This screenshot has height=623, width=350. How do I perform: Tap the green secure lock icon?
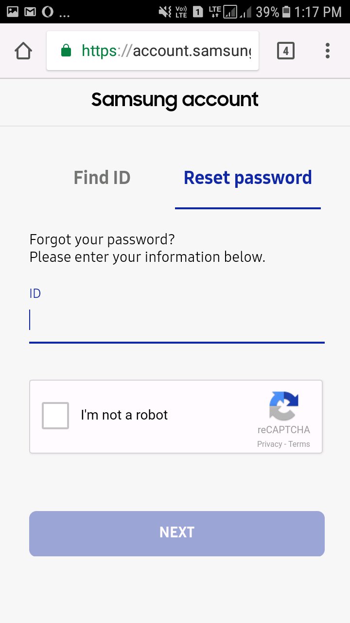click(x=66, y=51)
